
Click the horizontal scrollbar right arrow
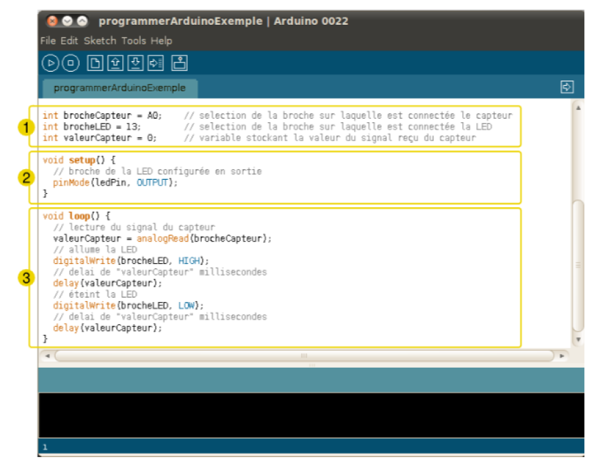click(x=562, y=356)
